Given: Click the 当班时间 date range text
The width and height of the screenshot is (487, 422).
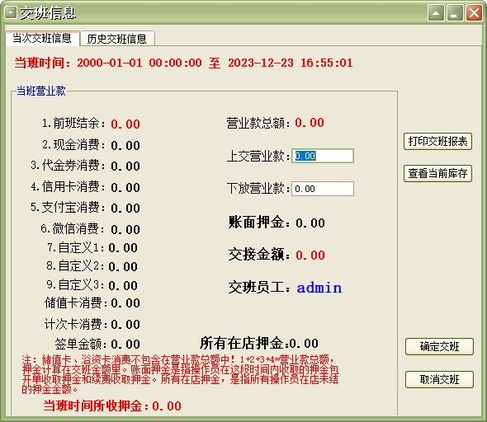Looking at the screenshot, I should point(215,63).
